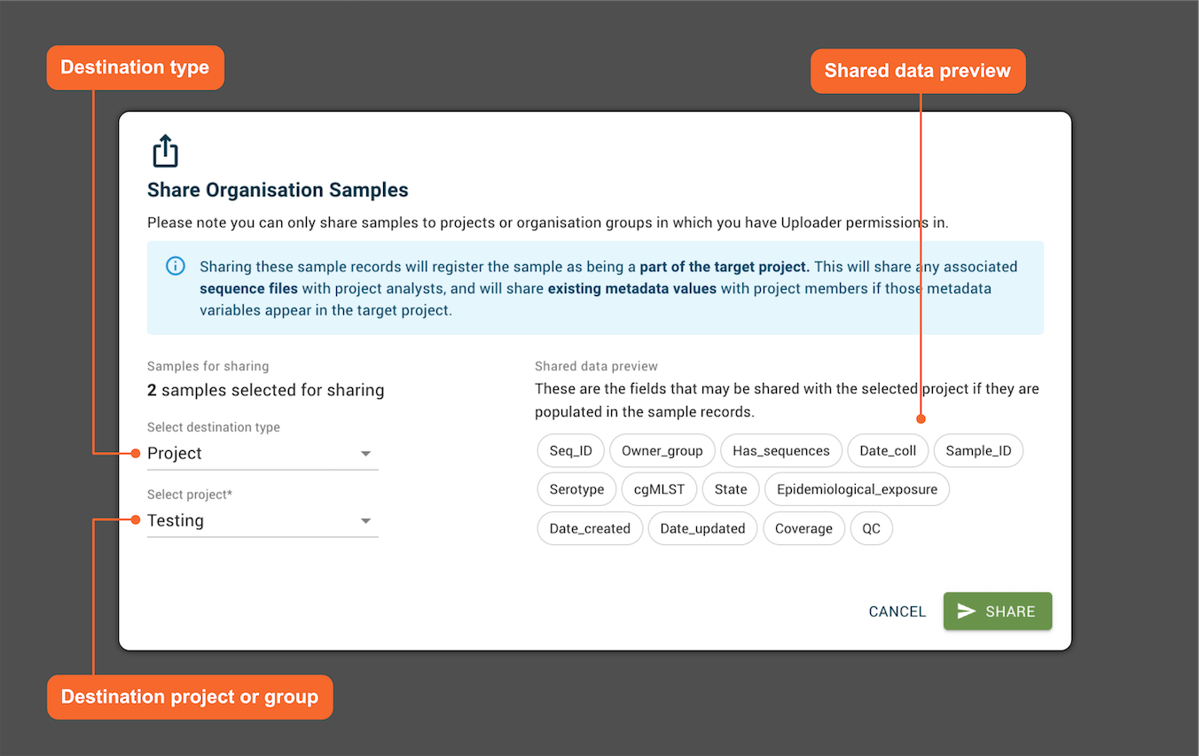1199x756 pixels.
Task: Click the QC chip
Action: pos(871,527)
